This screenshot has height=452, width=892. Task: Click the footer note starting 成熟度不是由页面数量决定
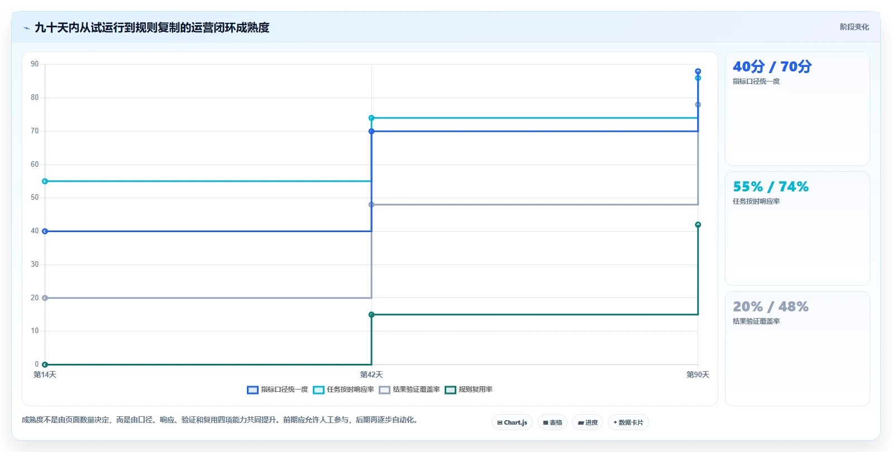click(x=220, y=420)
